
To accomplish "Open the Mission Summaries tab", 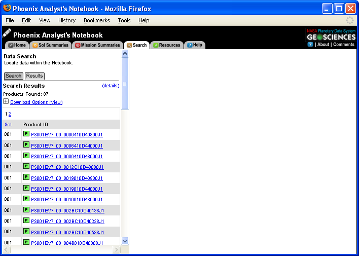I will [97, 45].
